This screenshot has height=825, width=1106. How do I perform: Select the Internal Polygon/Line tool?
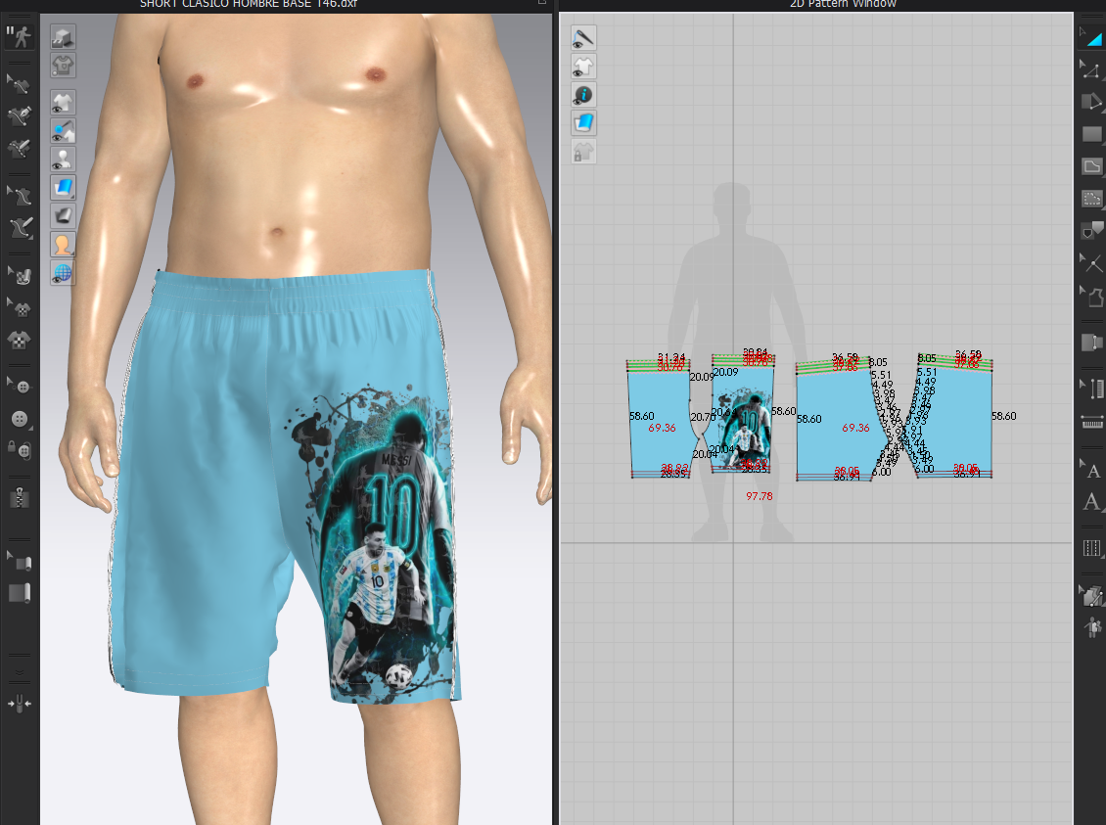click(x=1091, y=165)
